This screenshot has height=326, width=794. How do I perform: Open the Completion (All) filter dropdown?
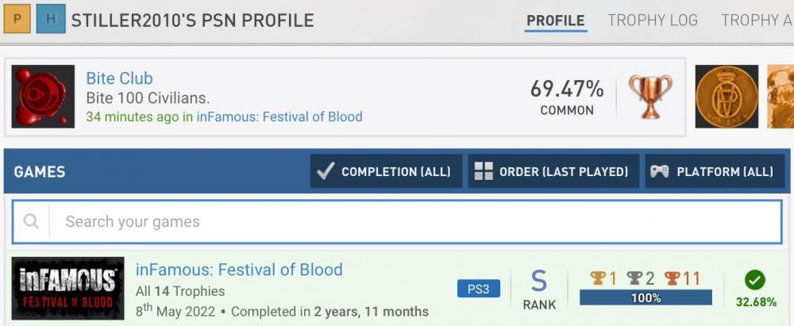tap(386, 171)
